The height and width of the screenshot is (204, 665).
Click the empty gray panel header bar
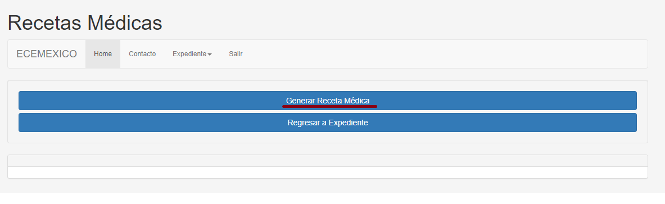(327, 161)
